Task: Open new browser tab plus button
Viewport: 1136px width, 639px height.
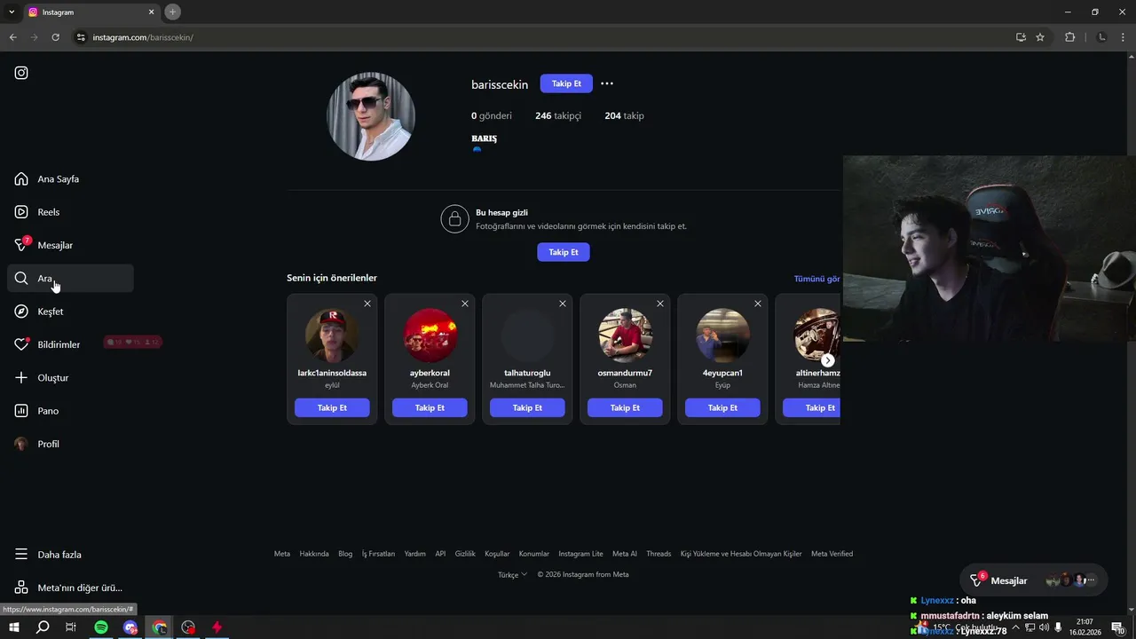Action: pos(173,12)
